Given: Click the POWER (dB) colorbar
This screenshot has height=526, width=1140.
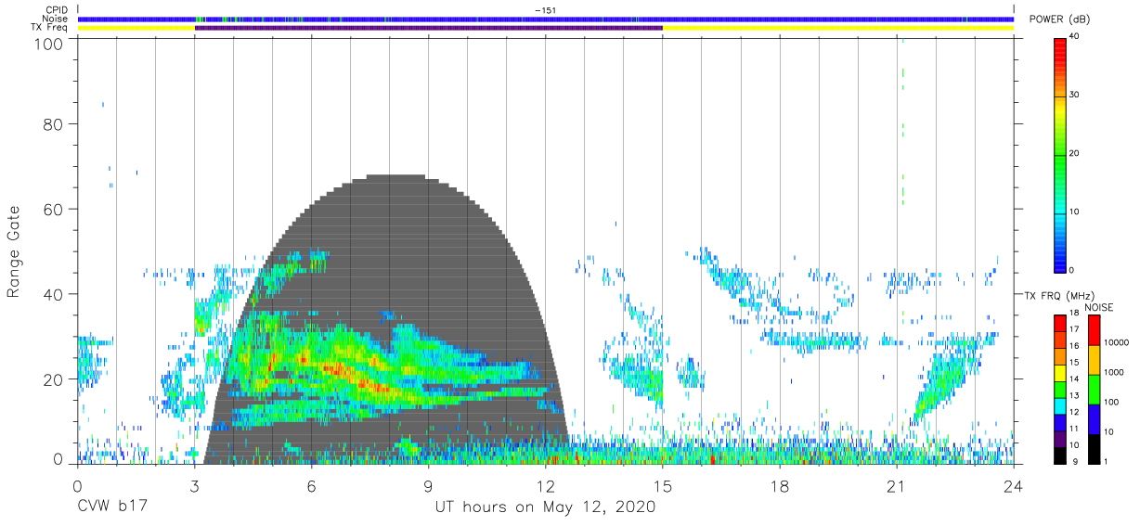Looking at the screenshot, I should point(1059,153).
